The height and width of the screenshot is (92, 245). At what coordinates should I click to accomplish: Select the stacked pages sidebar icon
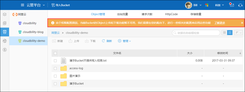coord(5,23)
